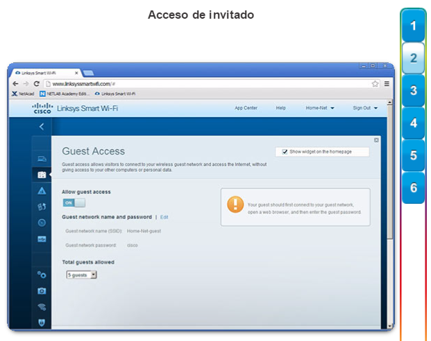Open the NETLAB Academy Edition bookmark
The height and width of the screenshot is (341, 431).
(x=65, y=94)
